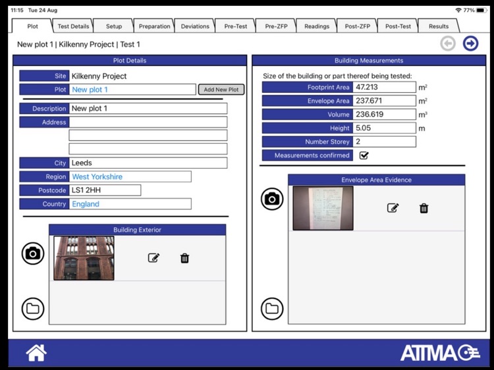Edit the Postcode field LS1 2HH
Screen dimensions: 494x370
(x=105, y=190)
